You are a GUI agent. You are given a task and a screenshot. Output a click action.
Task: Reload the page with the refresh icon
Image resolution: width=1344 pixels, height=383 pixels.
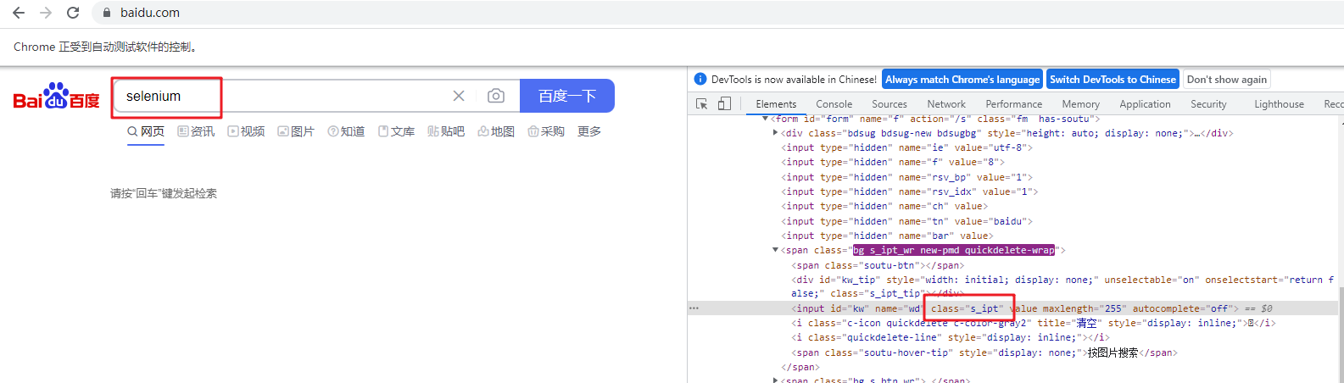[x=73, y=13]
